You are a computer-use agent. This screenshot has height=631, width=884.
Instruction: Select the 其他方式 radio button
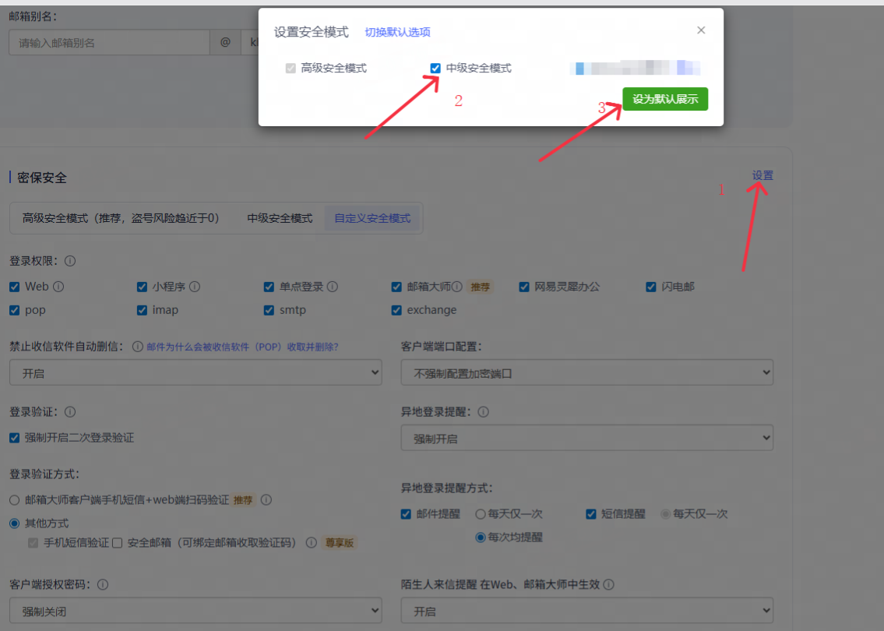click(x=15, y=523)
